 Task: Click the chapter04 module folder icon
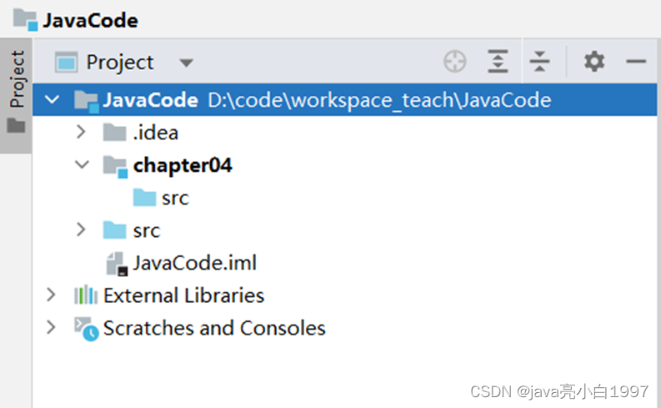[x=115, y=167]
